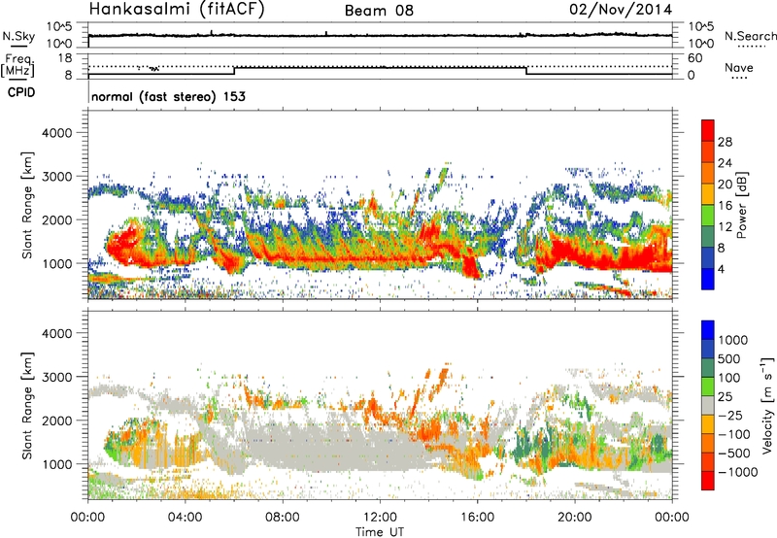
Task: Click the frequency step-up near 06:00
Action: click(234, 71)
